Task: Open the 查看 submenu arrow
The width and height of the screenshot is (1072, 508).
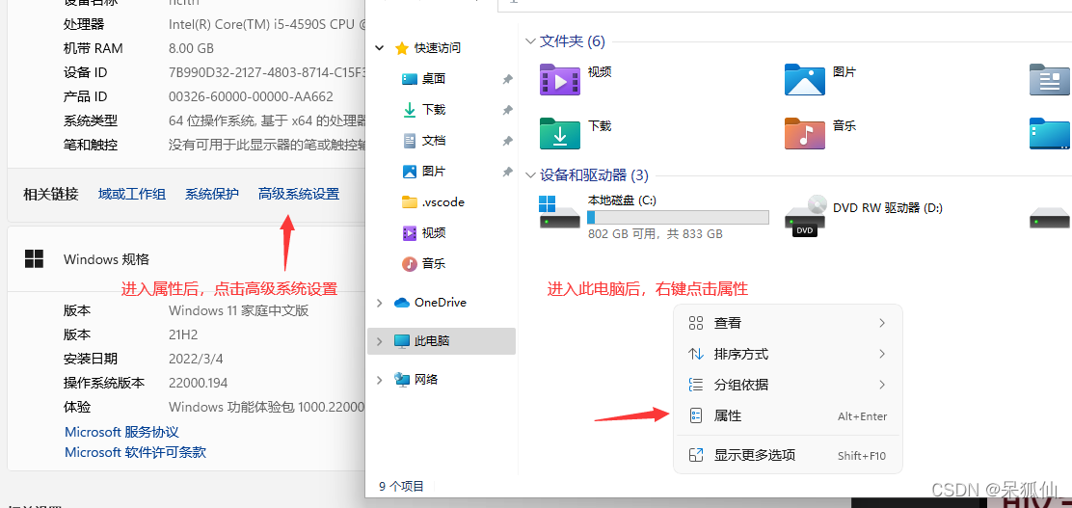Action: coord(882,323)
